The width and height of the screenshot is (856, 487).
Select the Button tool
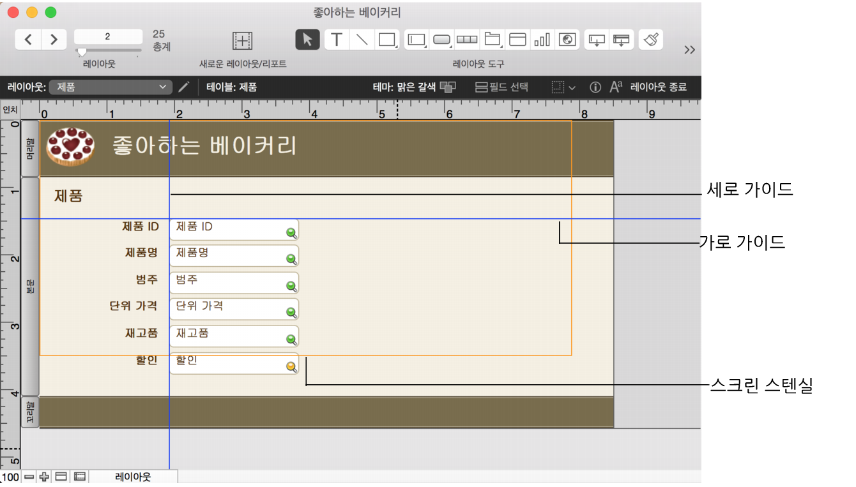[x=442, y=40]
